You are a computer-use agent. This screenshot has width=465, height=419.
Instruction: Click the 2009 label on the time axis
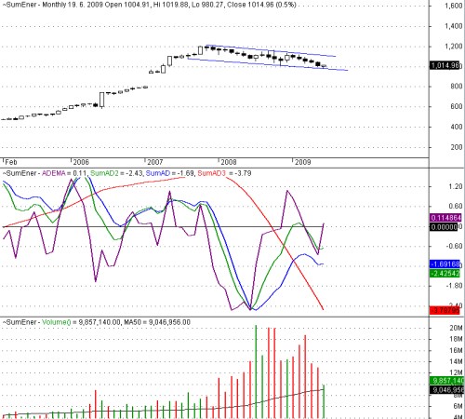coord(303,162)
